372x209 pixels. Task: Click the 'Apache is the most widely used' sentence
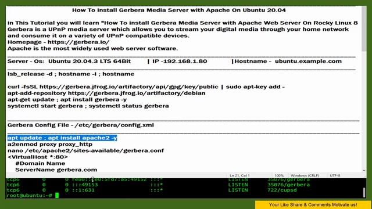[92, 48]
